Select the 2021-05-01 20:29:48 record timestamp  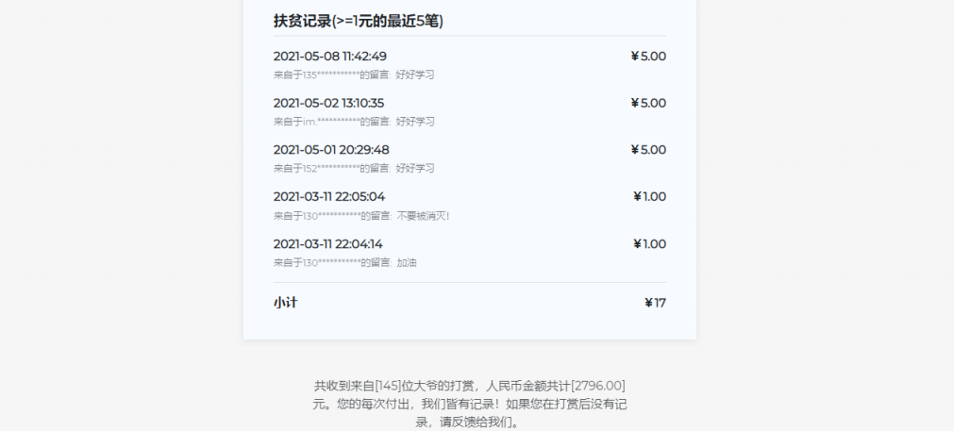(x=331, y=150)
